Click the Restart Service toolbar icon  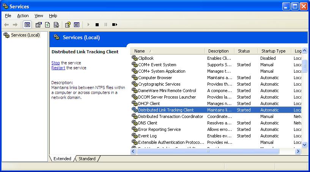(115, 25)
